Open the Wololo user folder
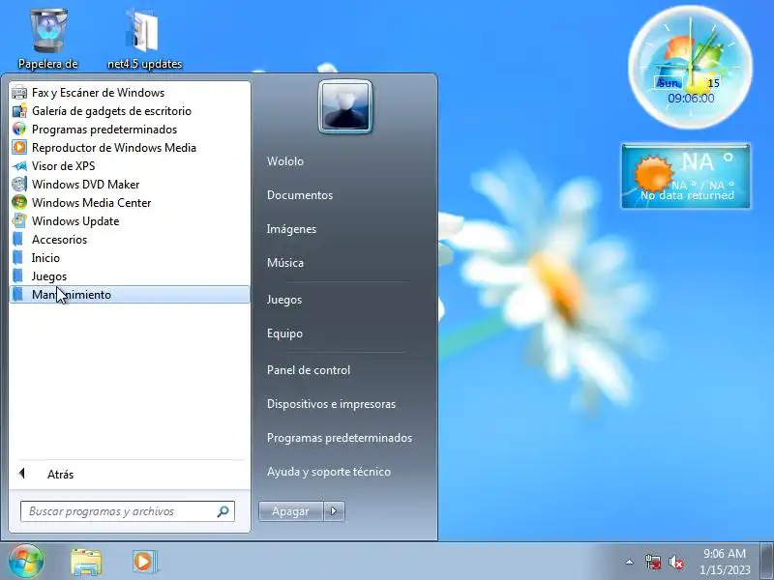The image size is (774, 580). (x=285, y=161)
